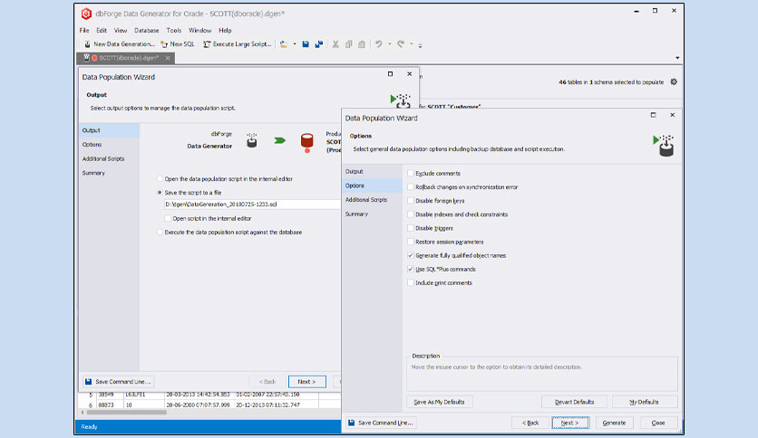Enable Rollback changes on synchronization error
Image resolution: width=758 pixels, height=438 pixels.
411,186
